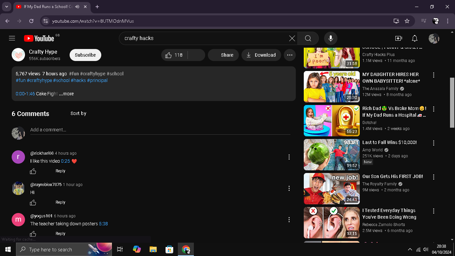Viewport: 455px width, 256px height.
Task: Open Crafty Hype channel avatar
Action: tap(18, 55)
